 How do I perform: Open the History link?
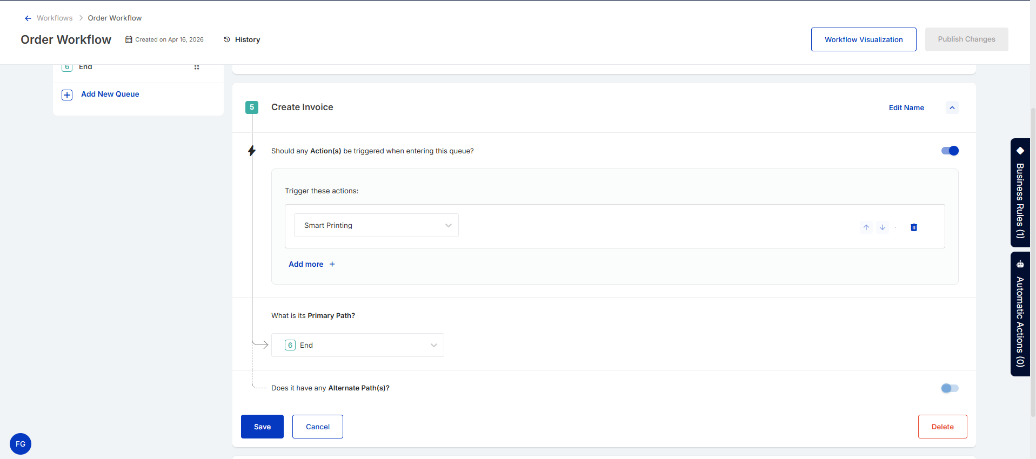pos(248,39)
